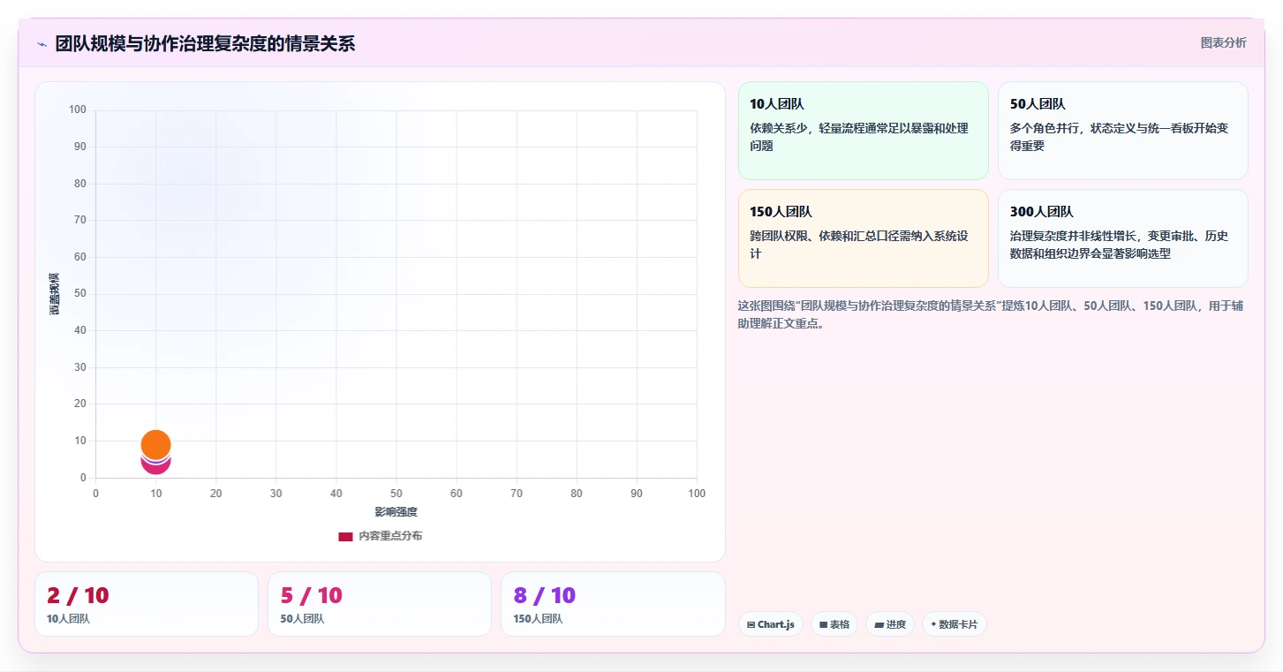Click the title 团队规模与协作治理复杂度的情景关系
The width and height of the screenshot is (1283, 672).
[x=205, y=43]
